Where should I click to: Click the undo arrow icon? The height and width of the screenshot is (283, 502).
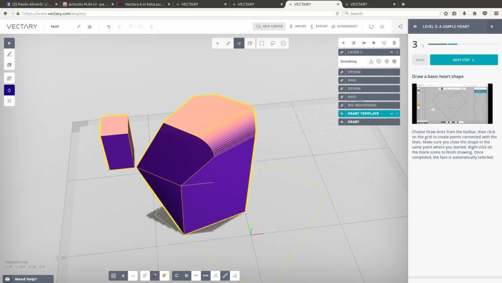pos(108,26)
